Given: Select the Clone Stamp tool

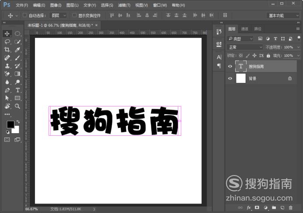Looking at the screenshot, I should click(7, 66).
